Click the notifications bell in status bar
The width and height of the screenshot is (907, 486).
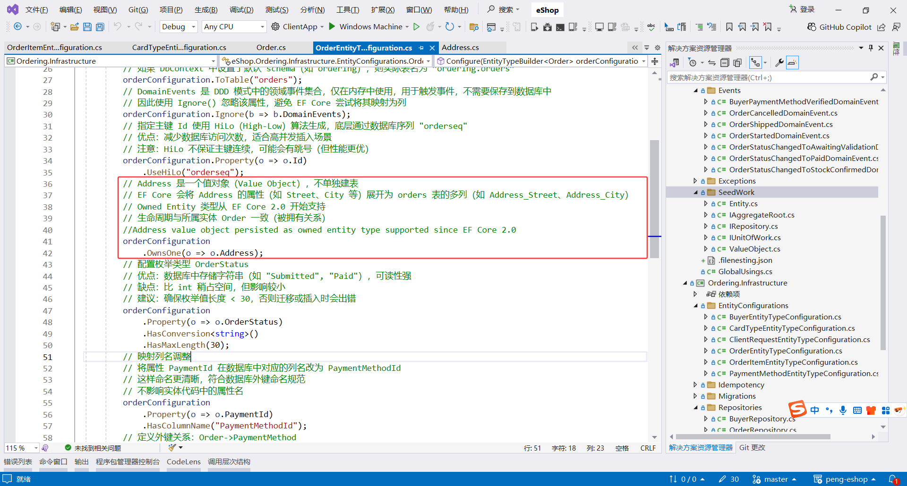[x=893, y=479]
